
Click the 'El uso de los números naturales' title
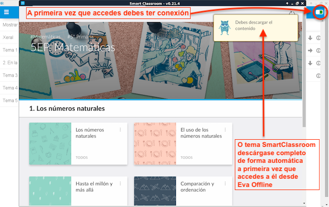click(x=201, y=133)
